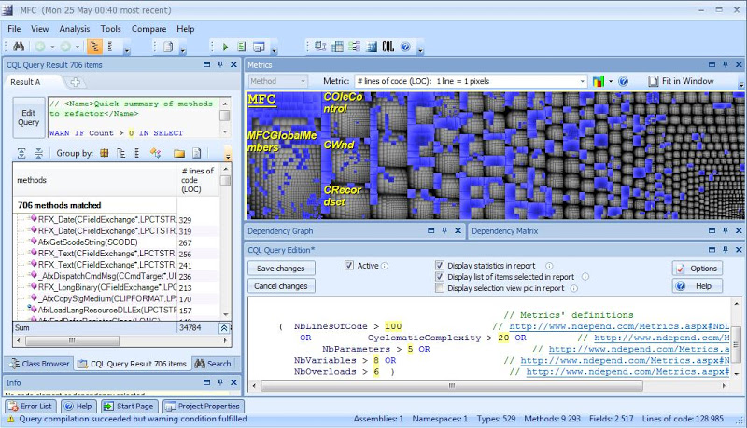Open the Options button in query editor
The height and width of the screenshot is (428, 747).
[x=698, y=269]
